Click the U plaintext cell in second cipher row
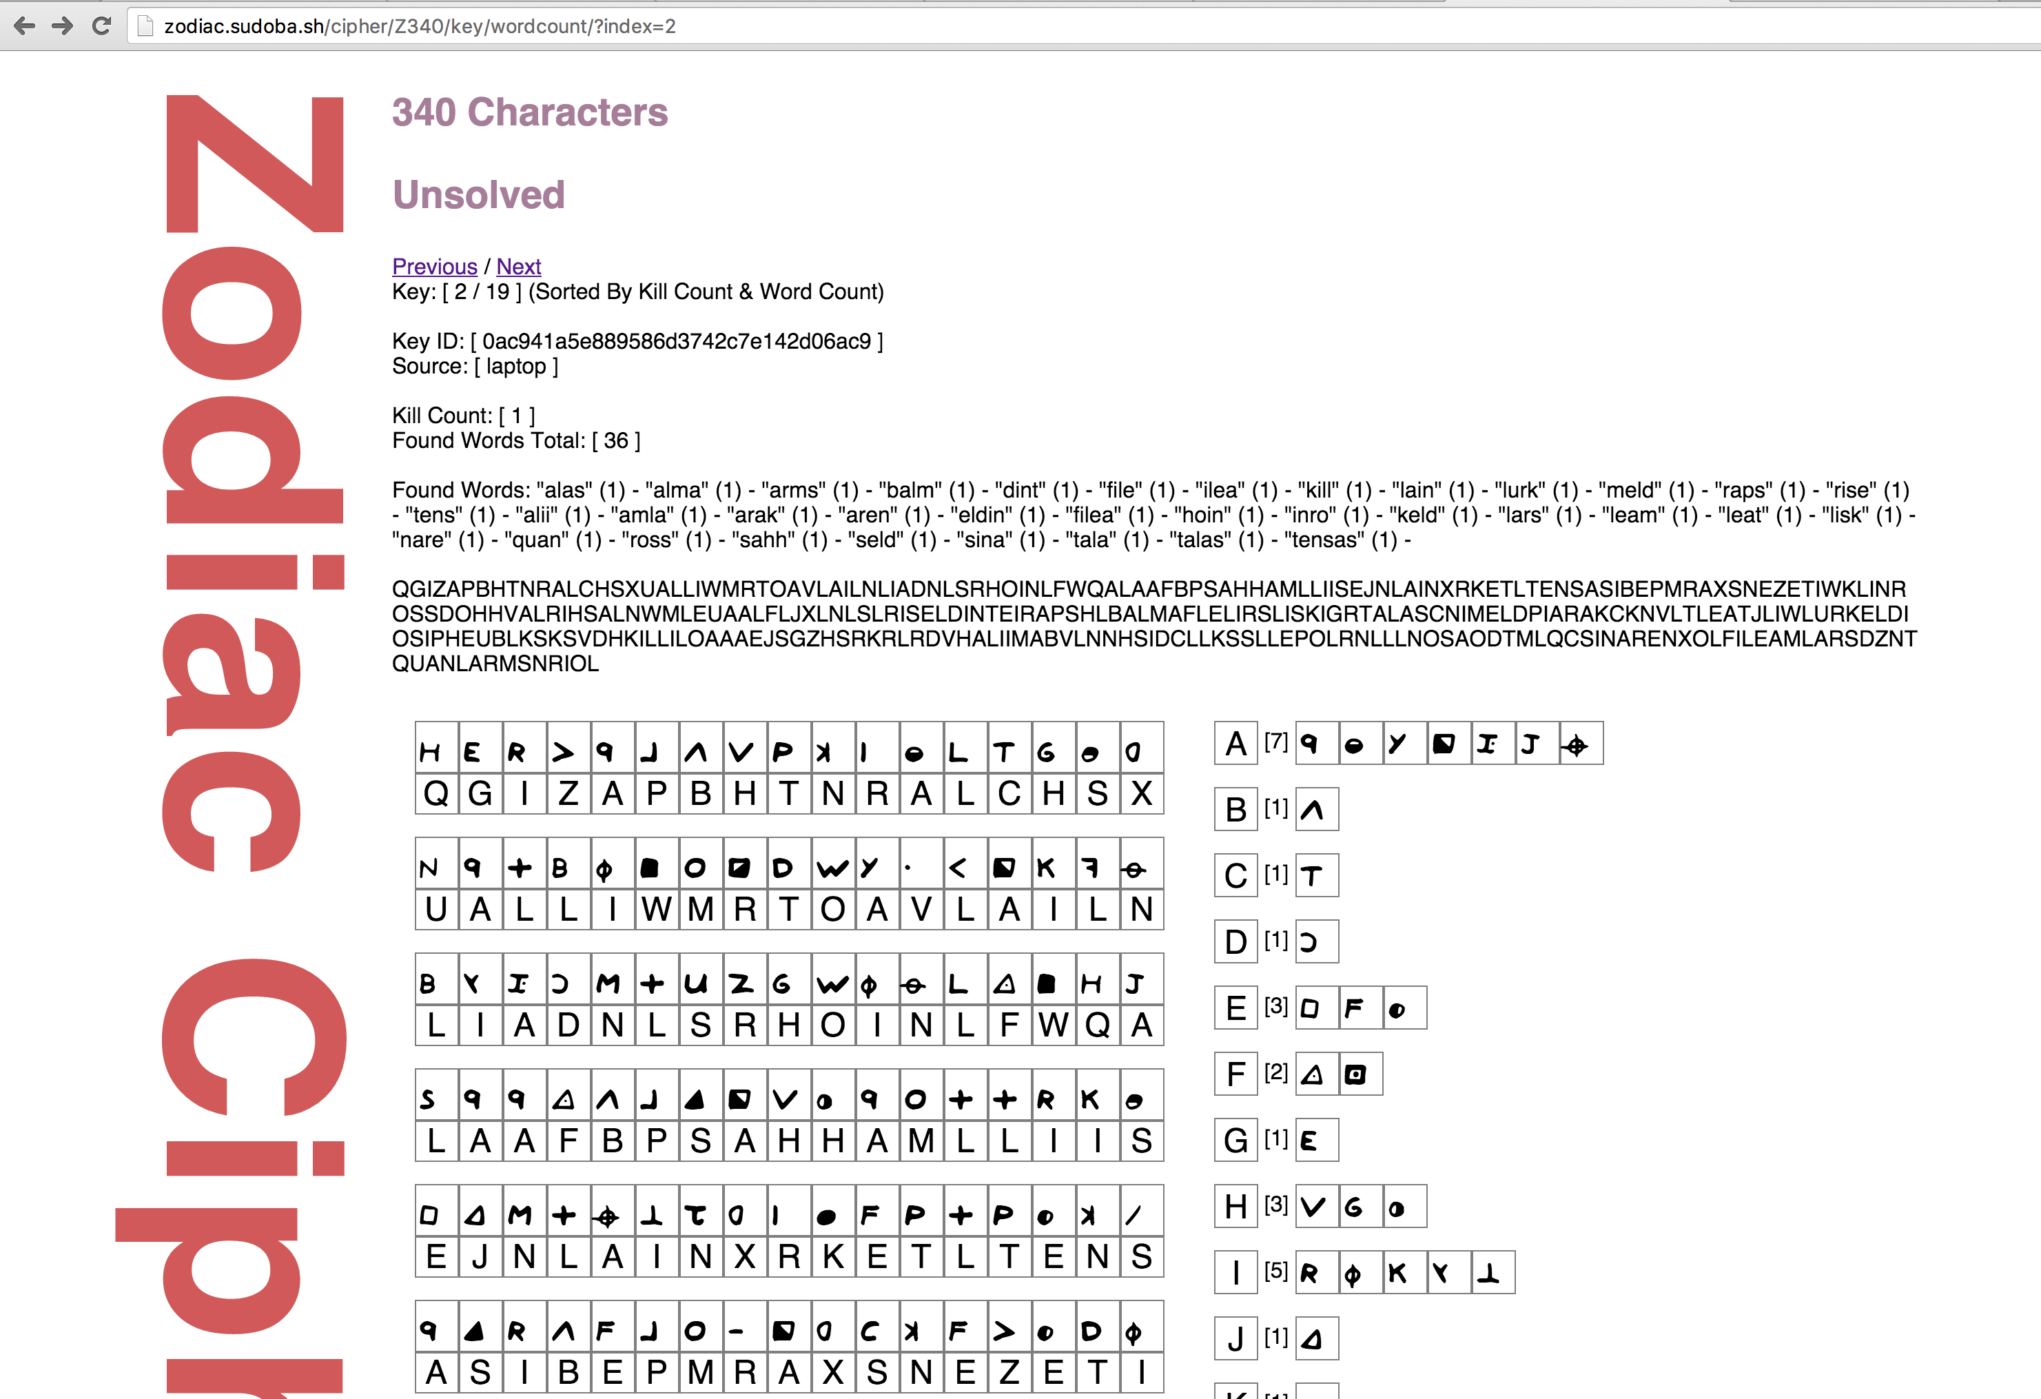Image resolution: width=2041 pixels, height=1399 pixels. pos(436,909)
